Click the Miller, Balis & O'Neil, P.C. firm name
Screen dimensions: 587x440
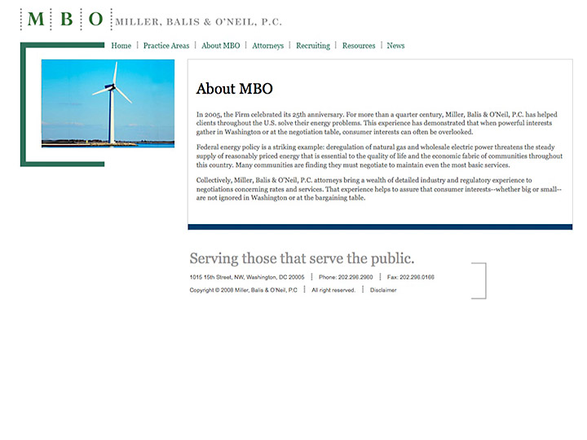[x=198, y=22]
